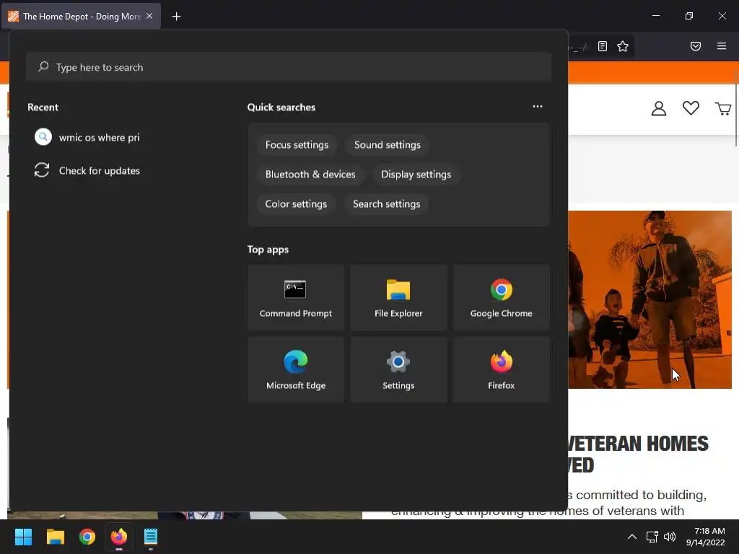
Task: Close The Home Depot tab
Action: tap(149, 16)
